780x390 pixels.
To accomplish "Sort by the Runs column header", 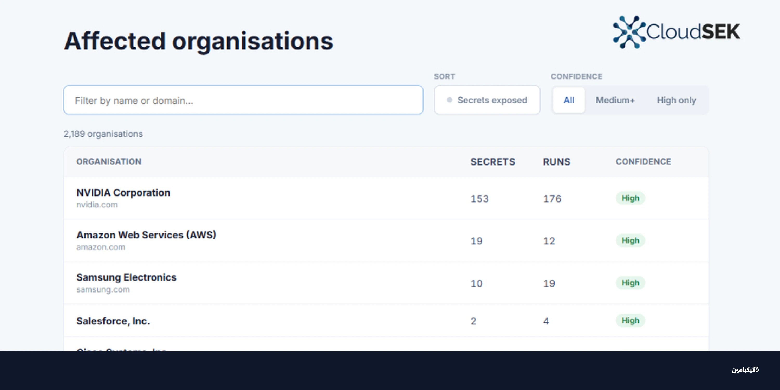I will (557, 162).
